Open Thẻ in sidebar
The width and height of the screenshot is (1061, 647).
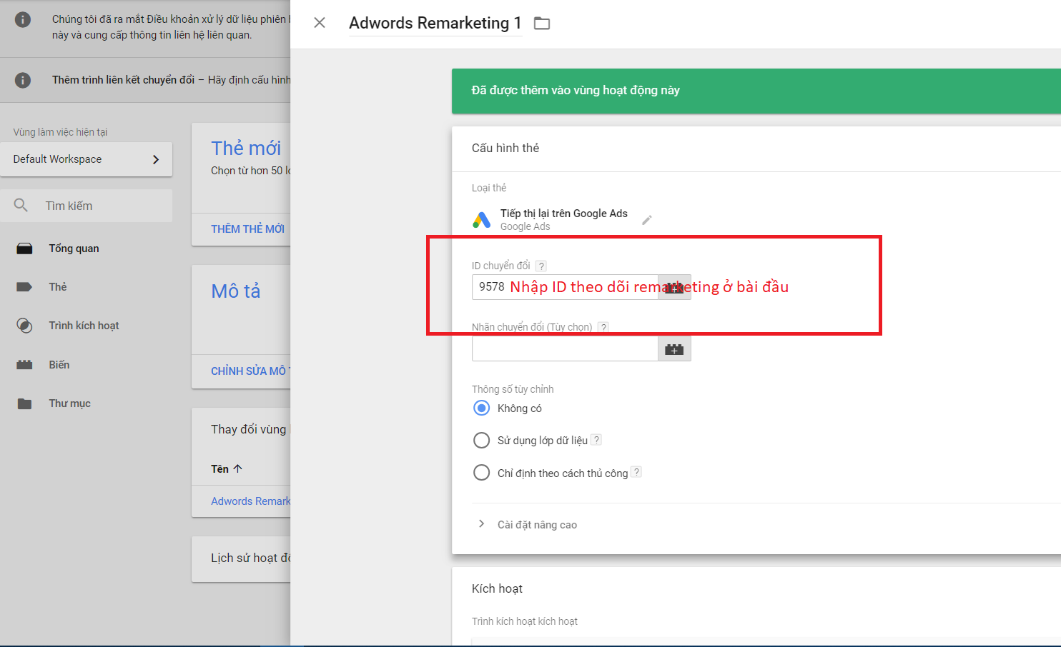click(x=58, y=287)
